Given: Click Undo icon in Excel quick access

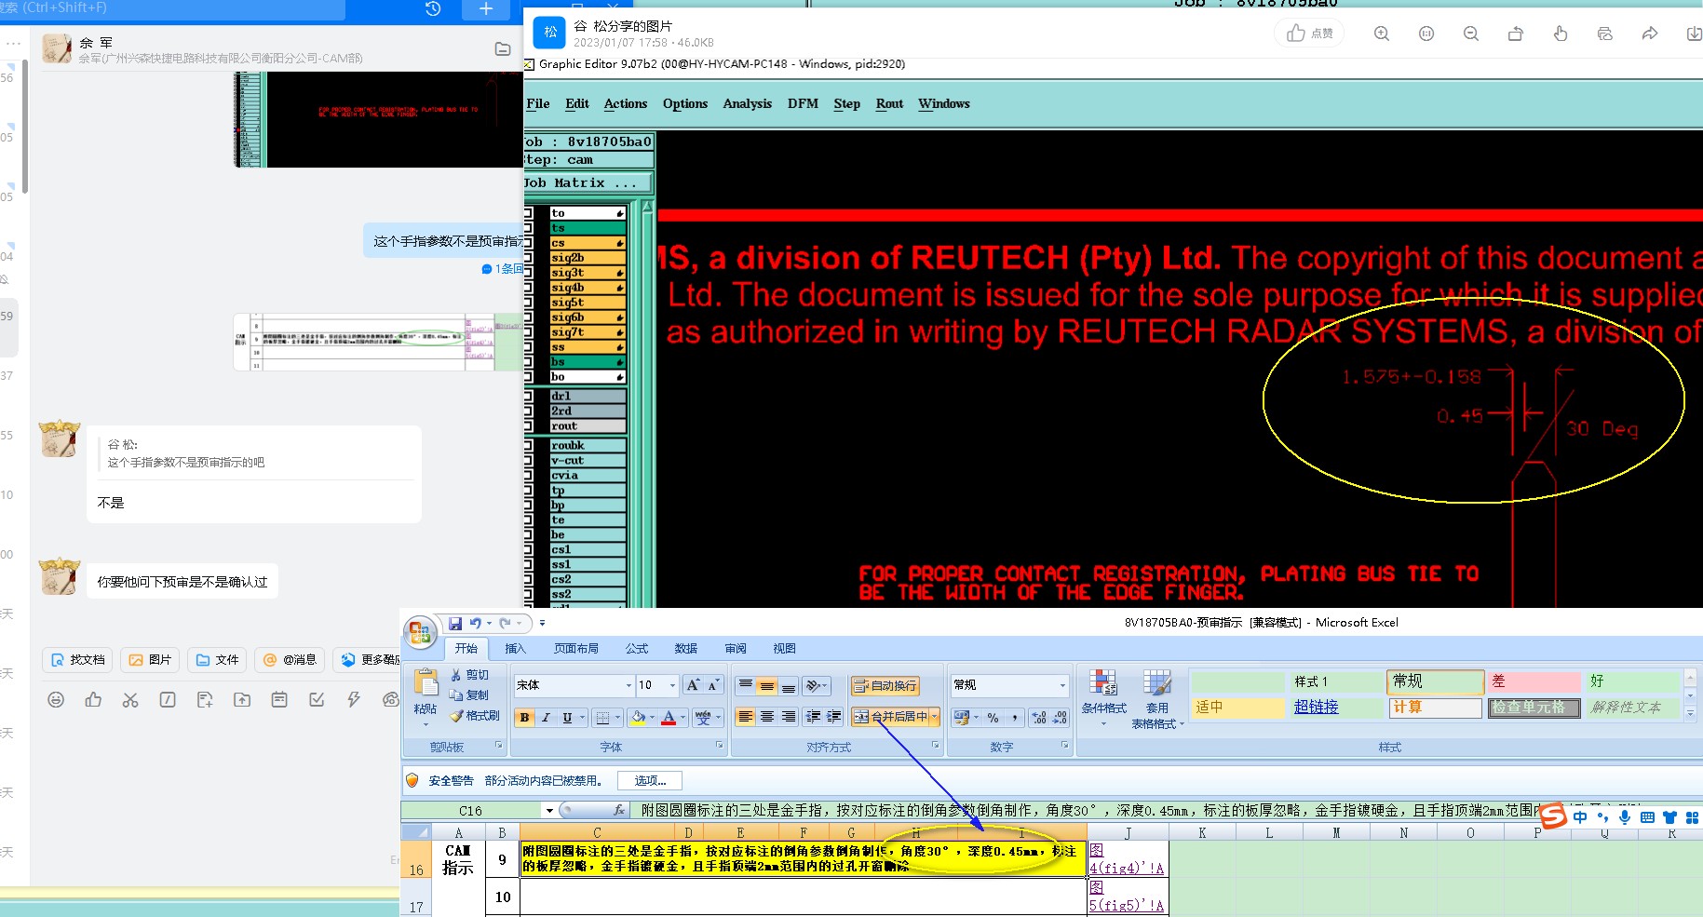Looking at the screenshot, I should click(x=476, y=623).
